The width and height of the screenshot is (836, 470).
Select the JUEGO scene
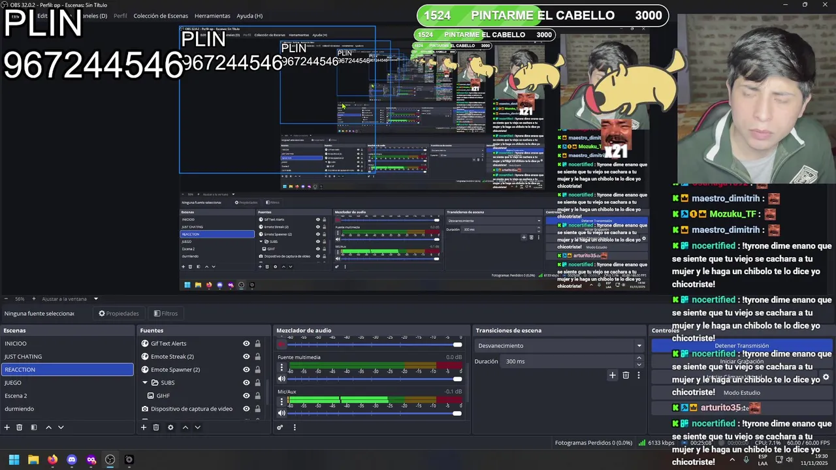(x=67, y=383)
